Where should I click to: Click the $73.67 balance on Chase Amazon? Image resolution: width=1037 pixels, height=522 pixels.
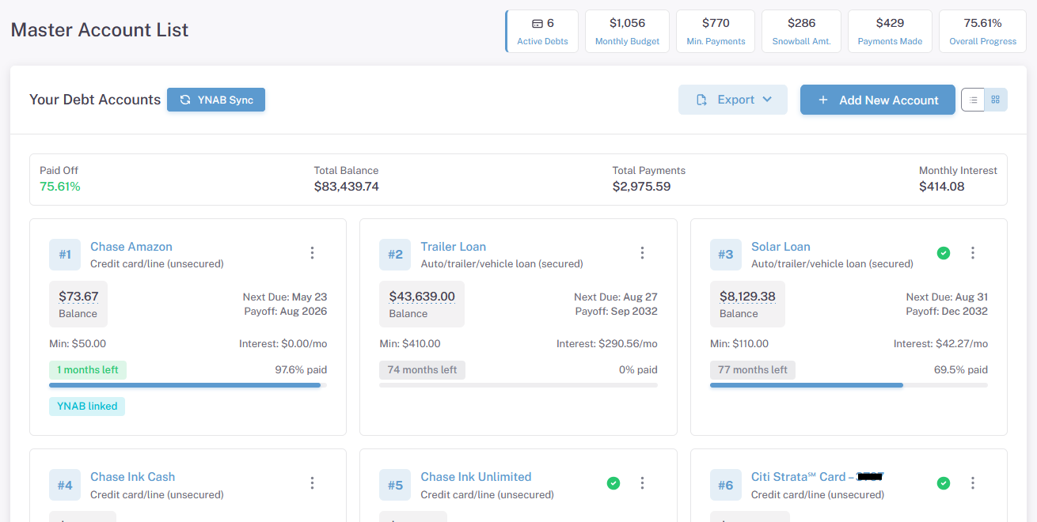pos(78,297)
